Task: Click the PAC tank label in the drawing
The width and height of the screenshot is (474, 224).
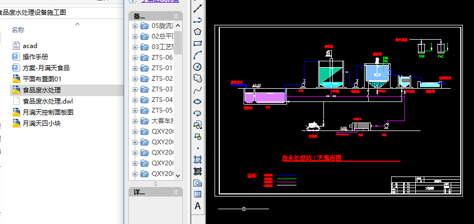Action: (x=441, y=56)
